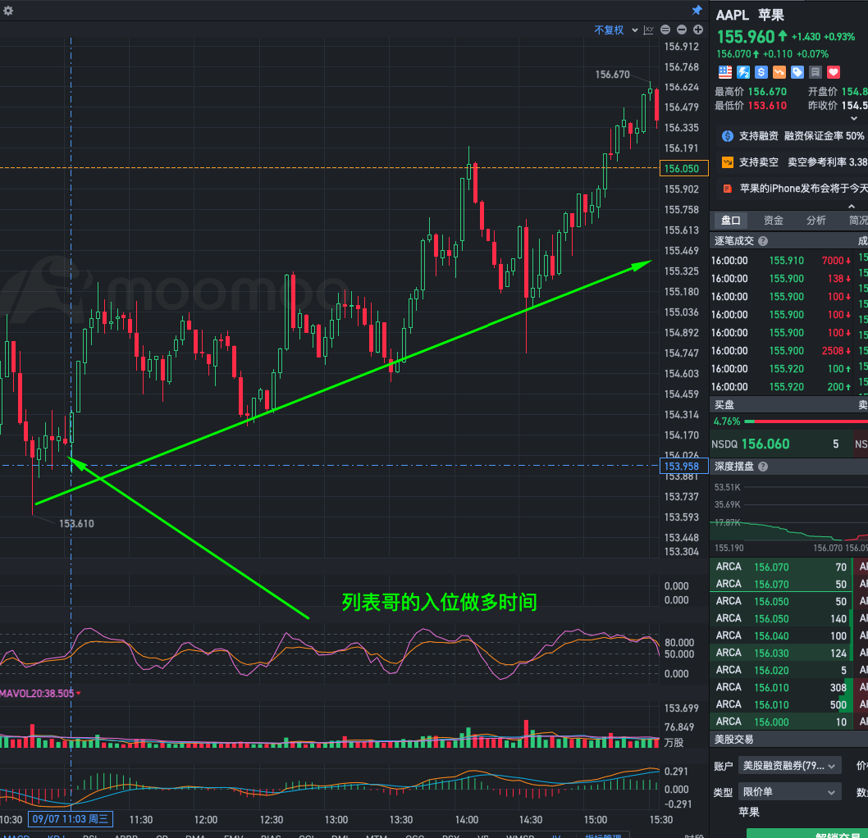Select trade row with volume 2508
The width and height of the screenshot is (868, 838).
click(x=782, y=351)
